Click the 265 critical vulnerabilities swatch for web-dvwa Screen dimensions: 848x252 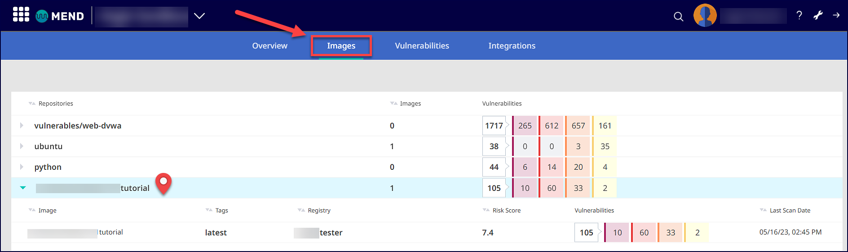[x=525, y=126]
